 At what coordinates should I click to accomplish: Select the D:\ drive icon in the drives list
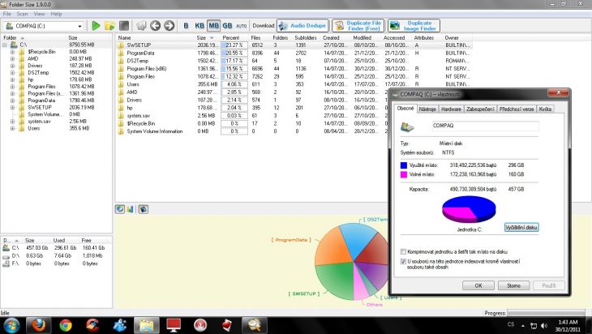tap(6, 256)
